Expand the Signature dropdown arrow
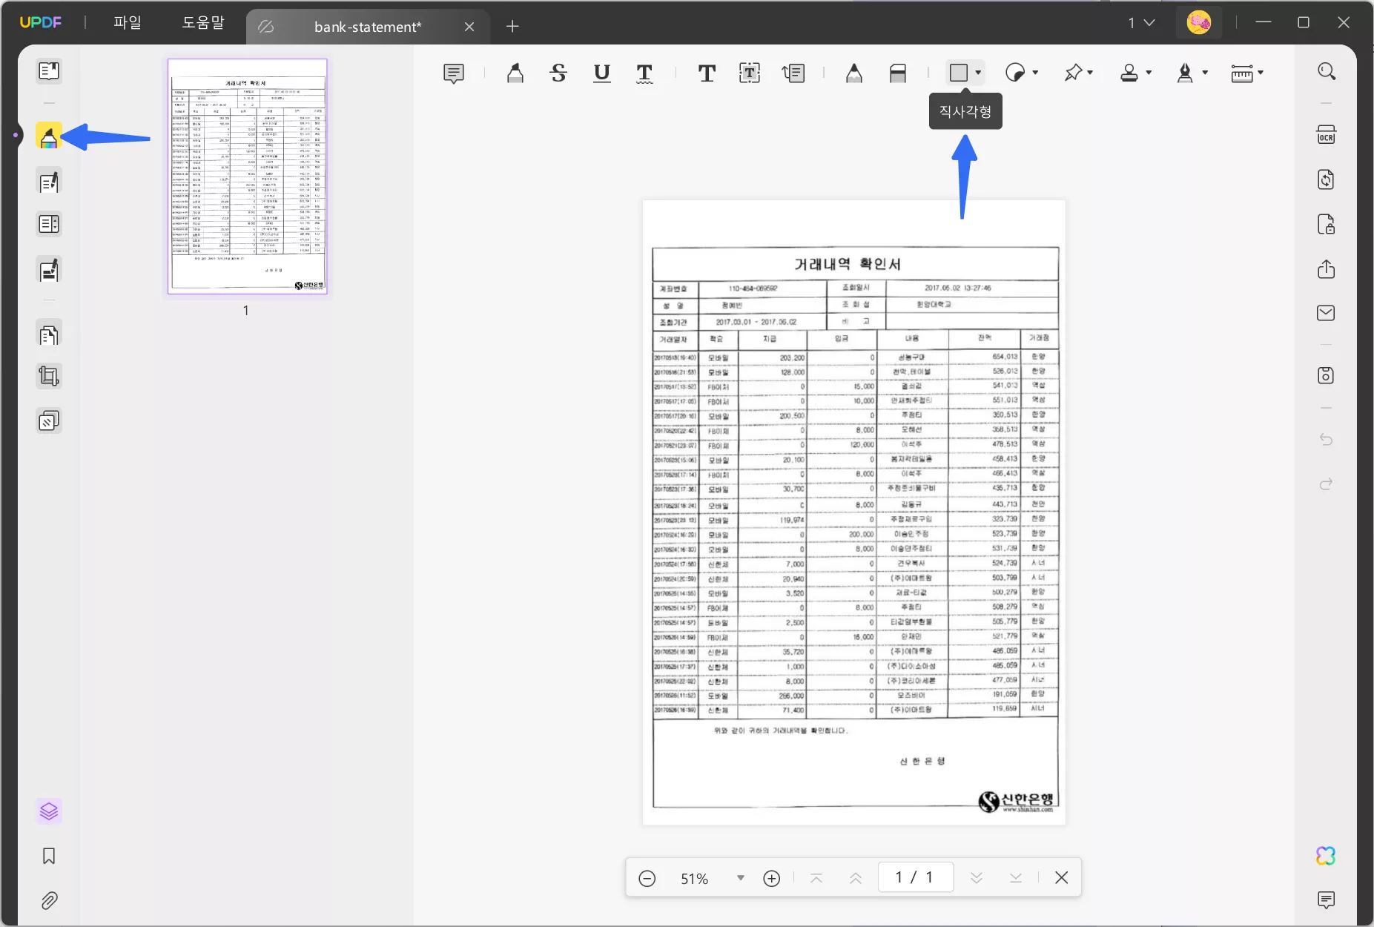The height and width of the screenshot is (927, 1374). click(x=1205, y=73)
